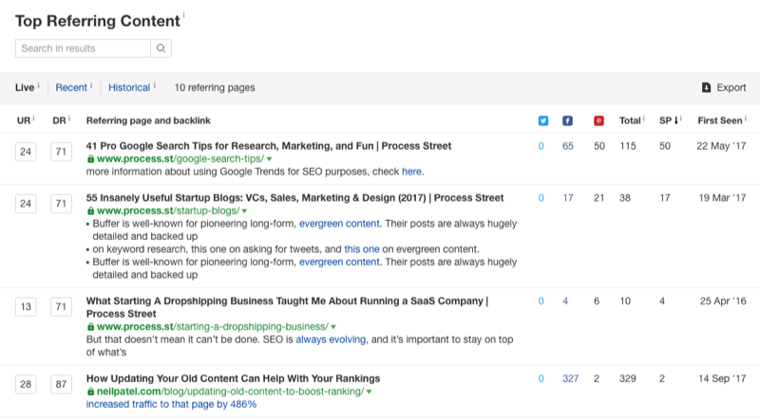The width and height of the screenshot is (760, 419).
Task: Open www.process.st/starting-a-dropshipping-business/ link
Action: [212, 327]
